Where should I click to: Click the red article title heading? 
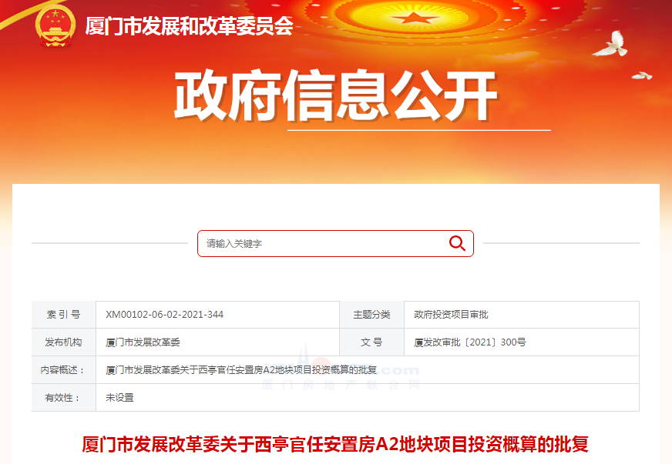coord(335,444)
